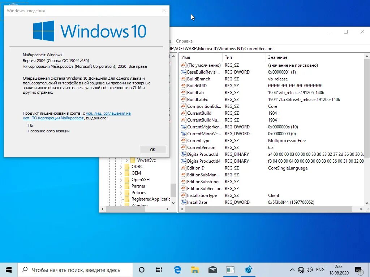Select CurrentMinorVersion DWORD icon
Viewport: 370px width, 277px height.
coord(183,133)
